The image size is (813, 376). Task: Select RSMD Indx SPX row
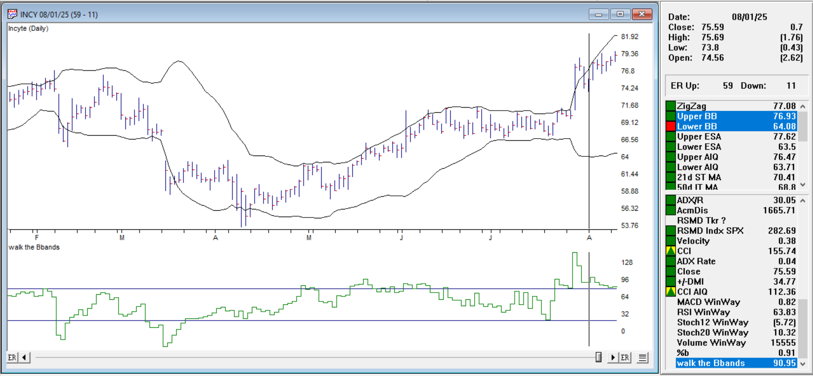point(736,231)
